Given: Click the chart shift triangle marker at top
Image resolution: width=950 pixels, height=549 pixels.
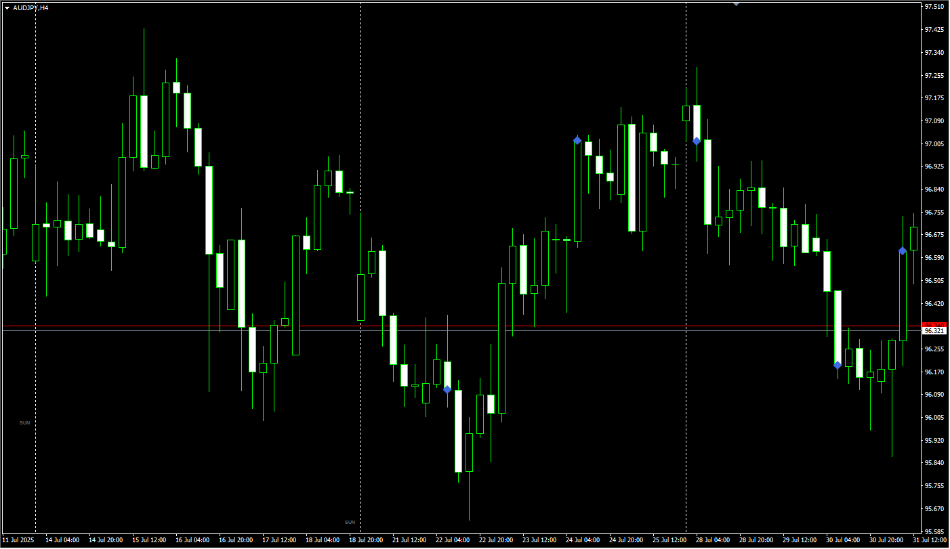Looking at the screenshot, I should pos(737,3).
